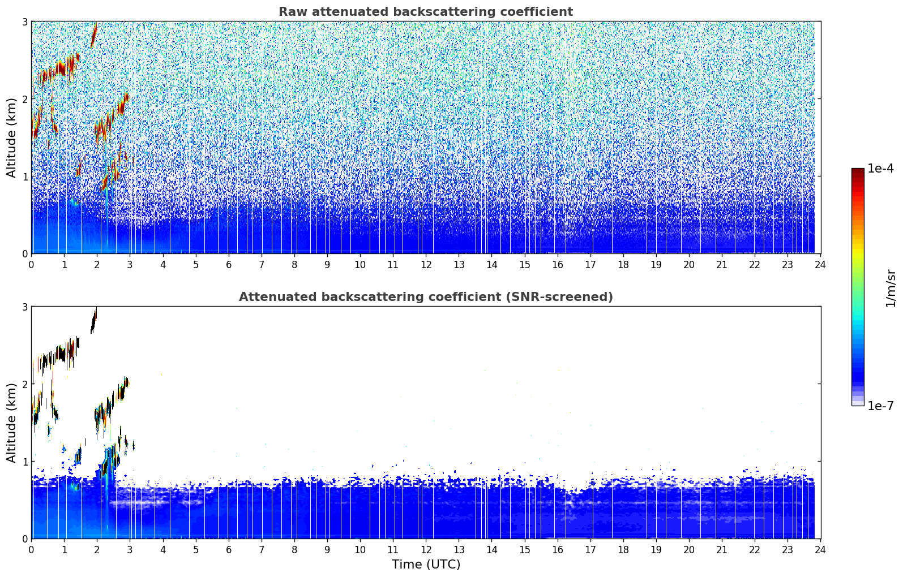Viewport: 903px width, 577px height.
Task: Click the '6' hour tick under bottom plot
Action: pos(229,549)
